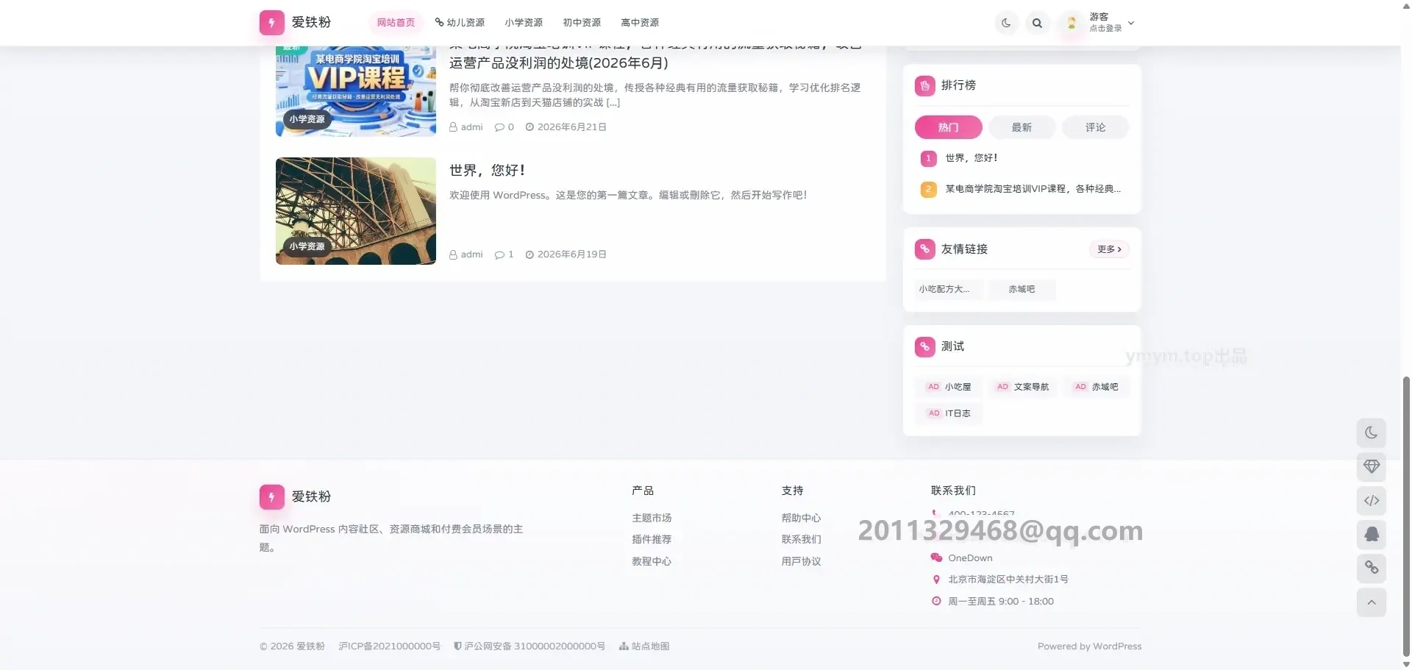1412x670 pixels.
Task: Open 初中资源 menu item
Action: (582, 23)
